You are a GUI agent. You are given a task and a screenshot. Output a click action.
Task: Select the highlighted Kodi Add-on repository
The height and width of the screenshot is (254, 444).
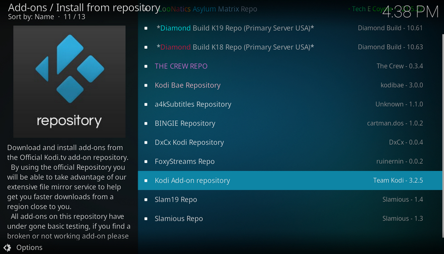pos(290,180)
